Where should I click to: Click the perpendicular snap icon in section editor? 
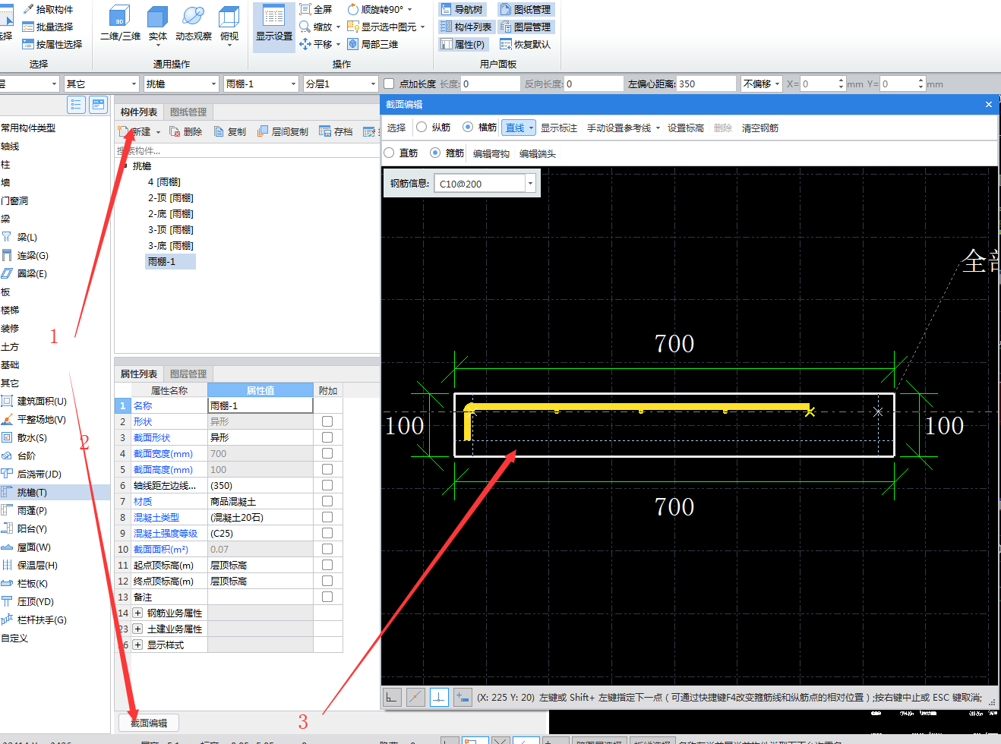439,697
